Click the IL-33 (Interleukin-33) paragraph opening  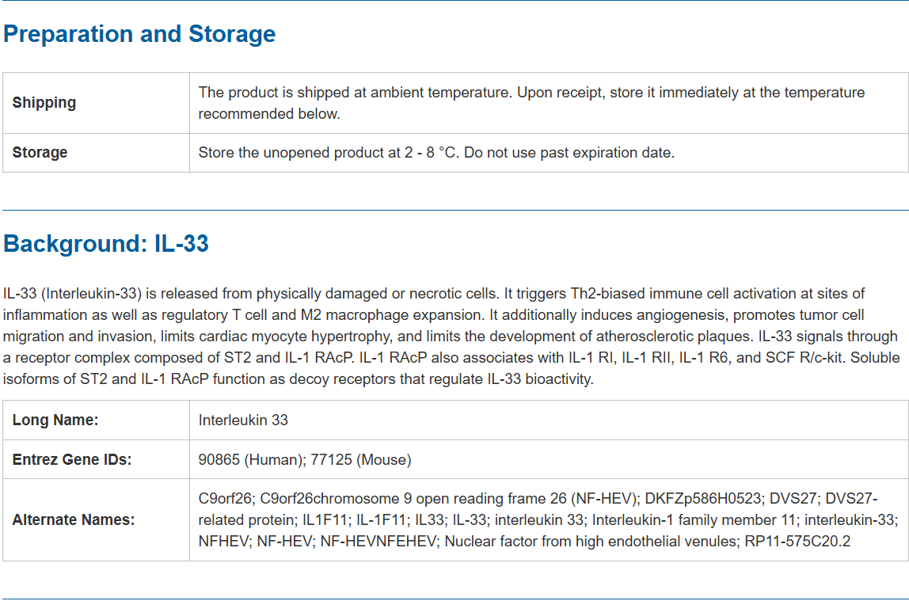click(x=72, y=294)
